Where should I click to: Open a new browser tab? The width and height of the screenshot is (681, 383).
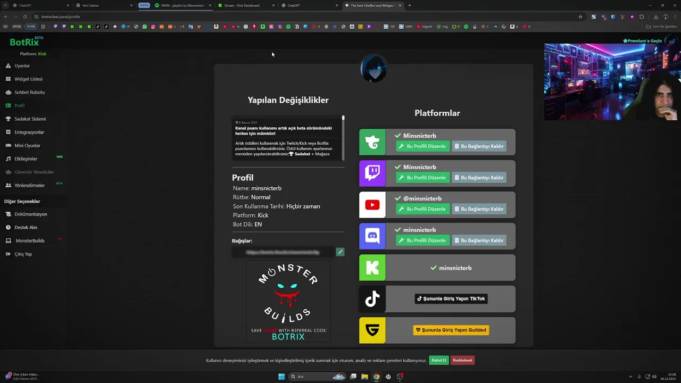coord(409,5)
